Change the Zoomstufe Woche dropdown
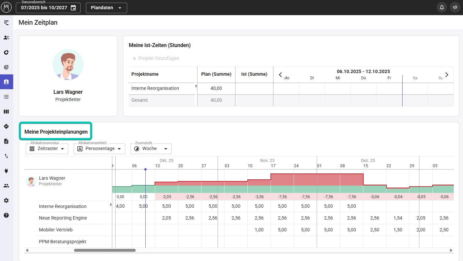This screenshot has height=261, width=463. (151, 149)
